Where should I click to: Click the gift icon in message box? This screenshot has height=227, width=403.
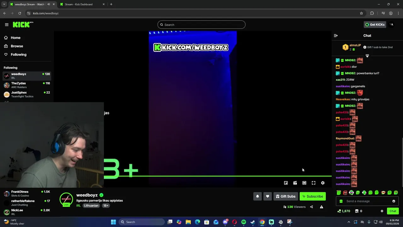click(x=341, y=201)
